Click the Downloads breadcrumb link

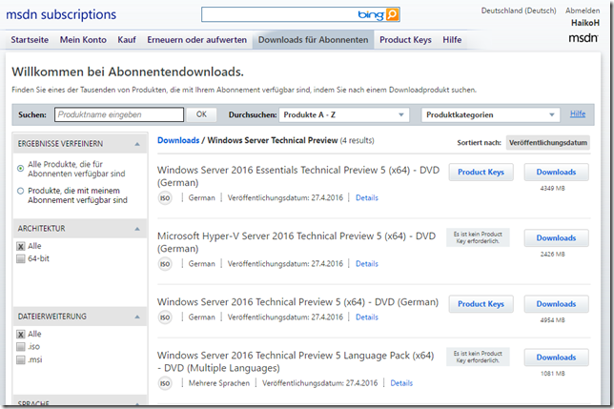178,140
